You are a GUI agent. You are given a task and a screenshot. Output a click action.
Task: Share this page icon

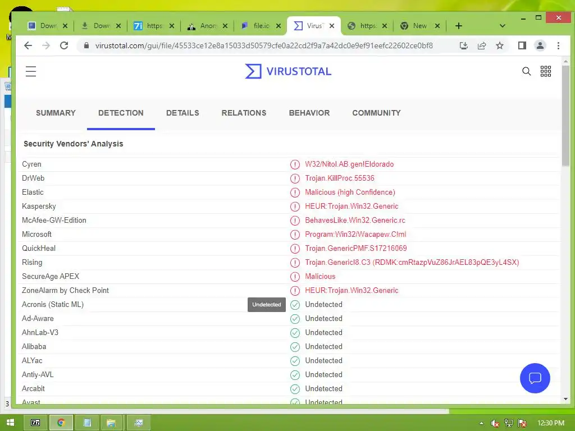click(x=481, y=45)
